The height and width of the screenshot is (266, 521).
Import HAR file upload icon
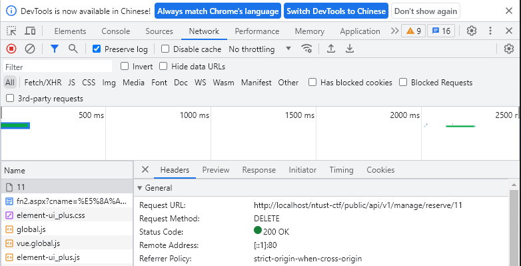pos(330,49)
